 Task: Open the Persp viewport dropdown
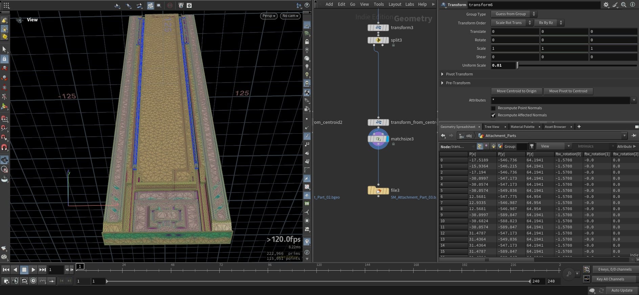[x=269, y=16]
